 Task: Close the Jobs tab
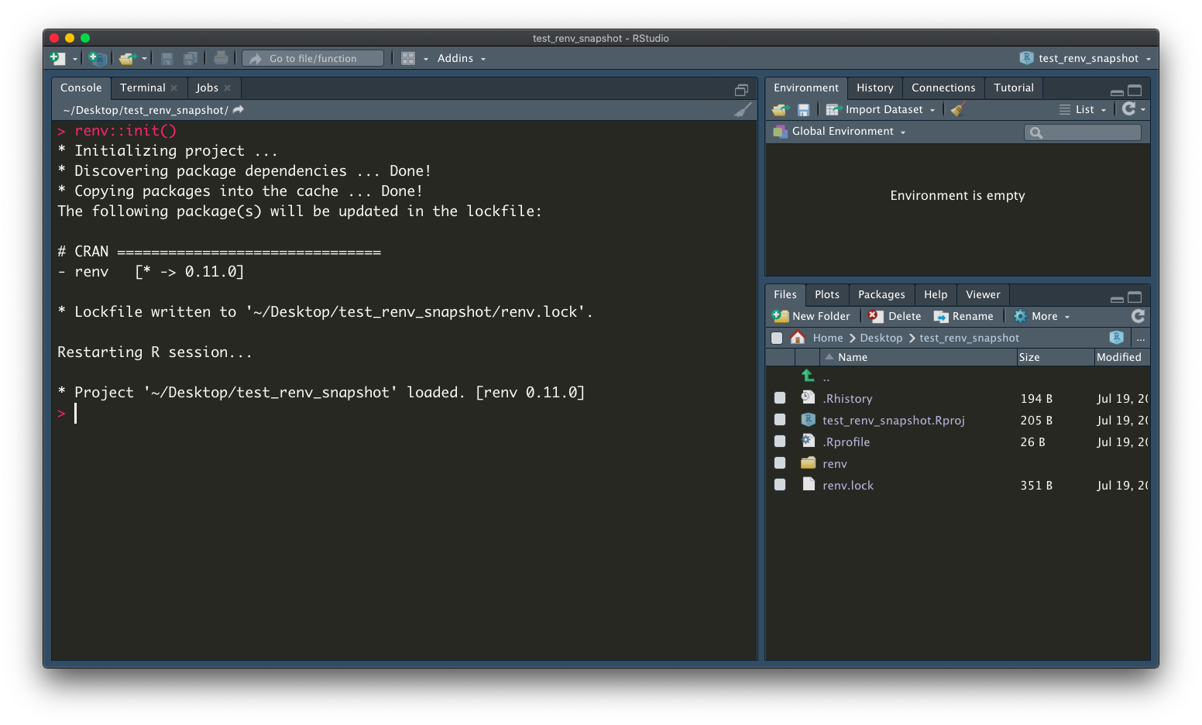point(228,88)
